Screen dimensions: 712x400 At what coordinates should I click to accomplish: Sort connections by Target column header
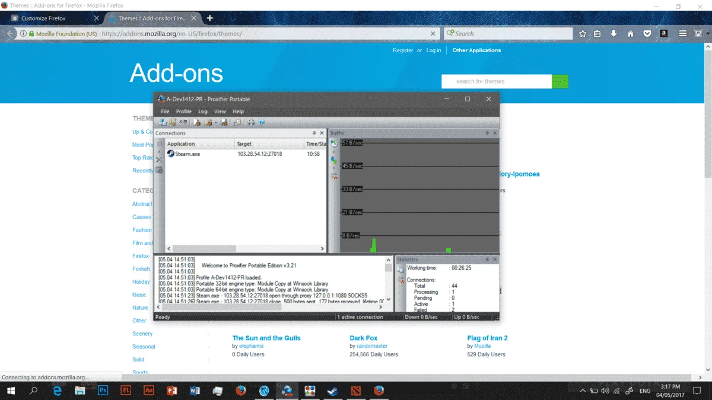point(269,144)
